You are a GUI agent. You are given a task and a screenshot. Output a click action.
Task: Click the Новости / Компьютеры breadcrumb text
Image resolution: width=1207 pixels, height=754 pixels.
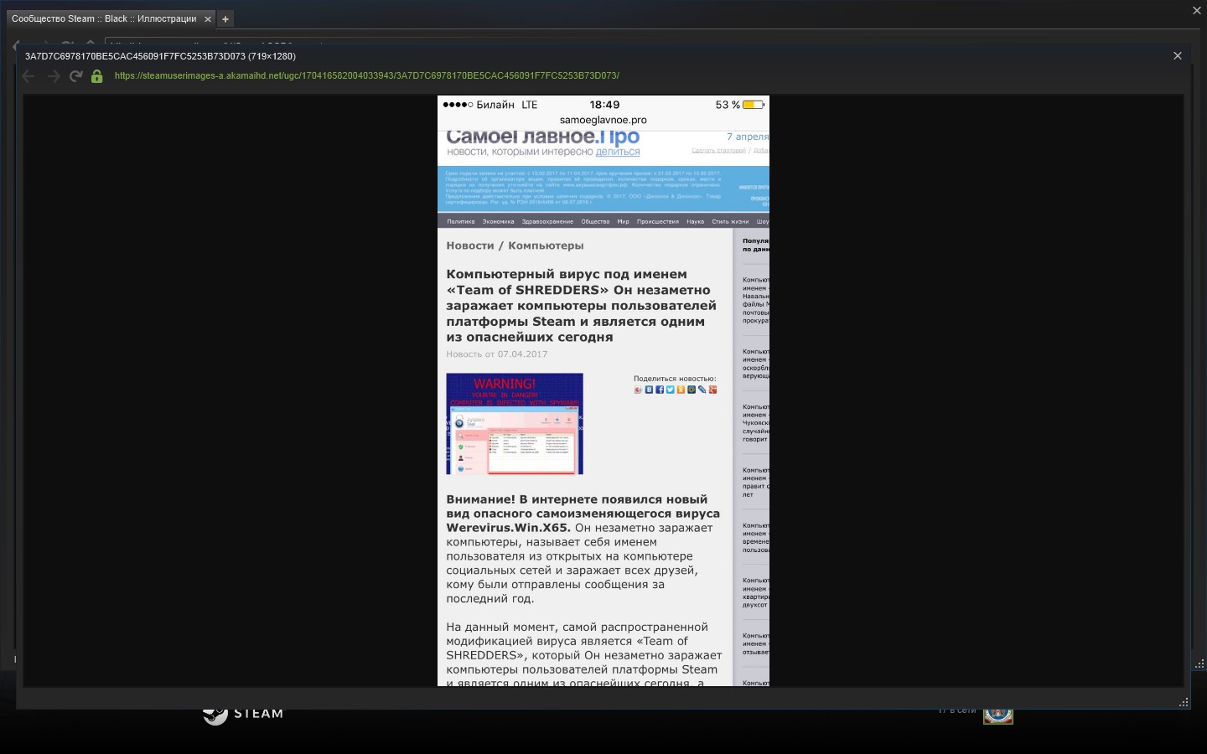(515, 245)
